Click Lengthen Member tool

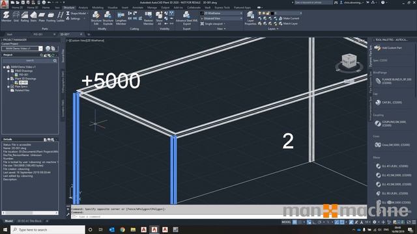(x=121, y=18)
